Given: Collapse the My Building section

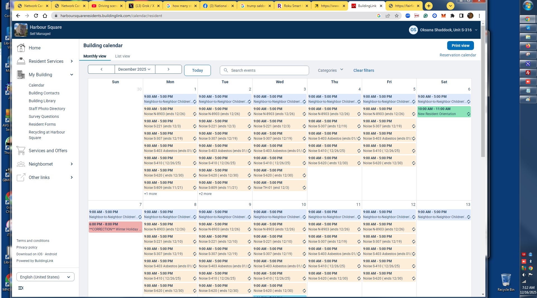Looking at the screenshot, I should click(72, 75).
